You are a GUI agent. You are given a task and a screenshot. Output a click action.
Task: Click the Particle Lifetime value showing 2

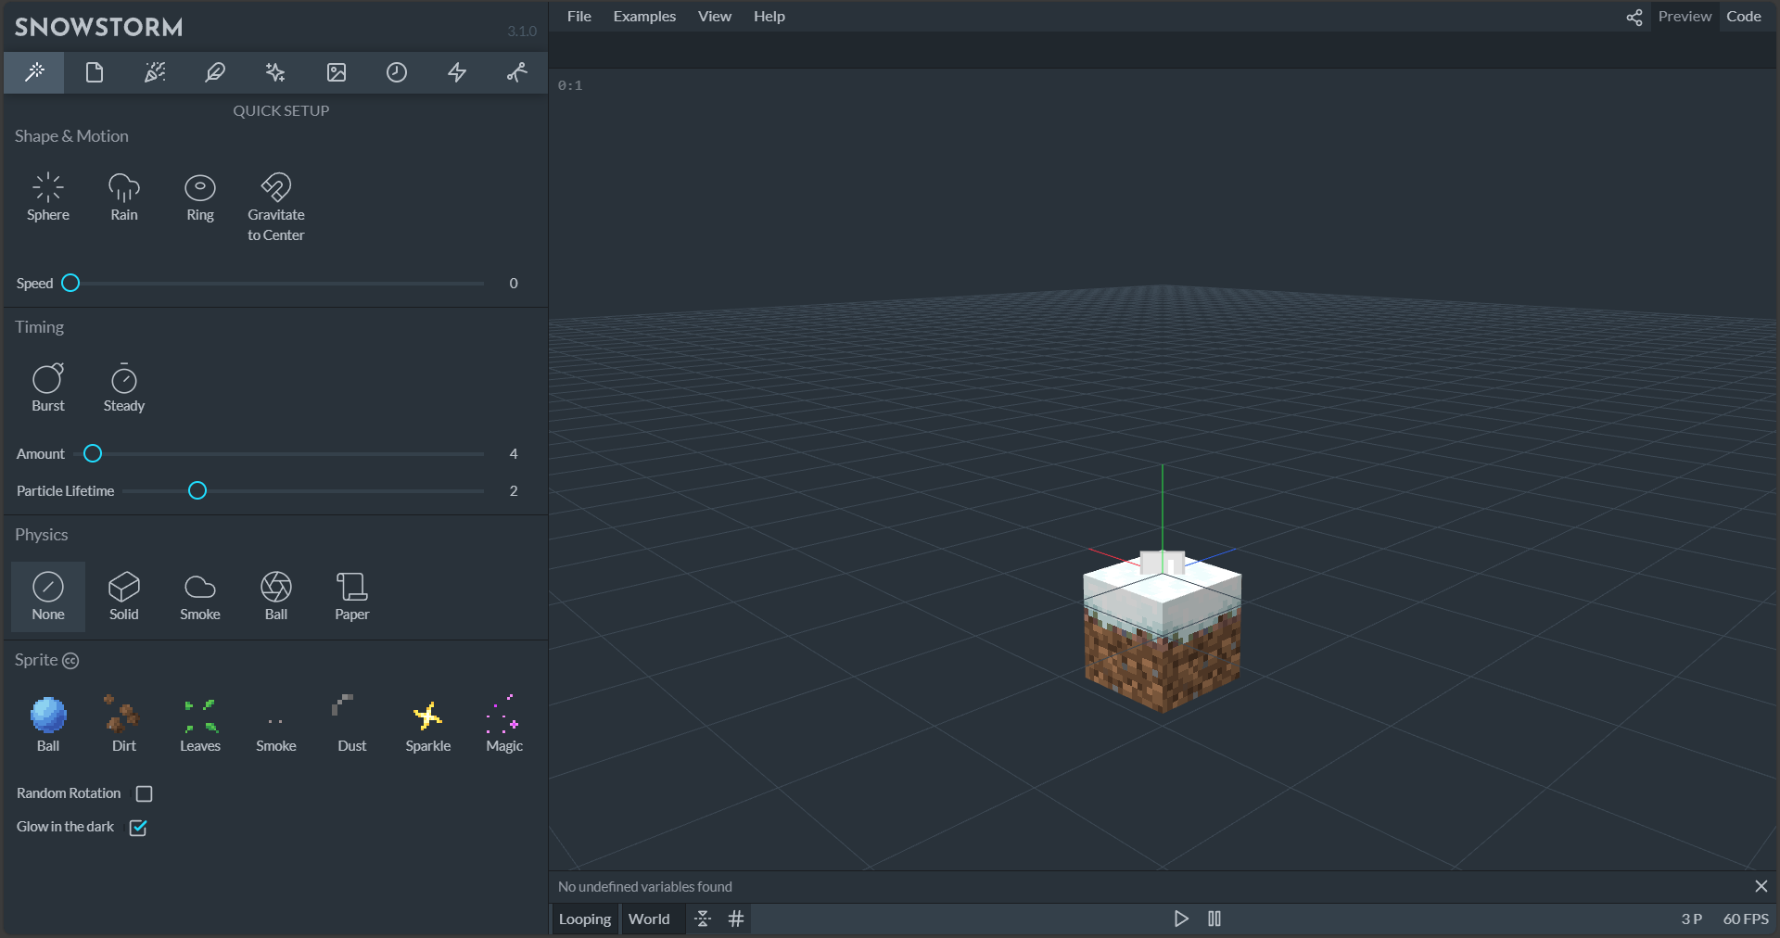(514, 491)
